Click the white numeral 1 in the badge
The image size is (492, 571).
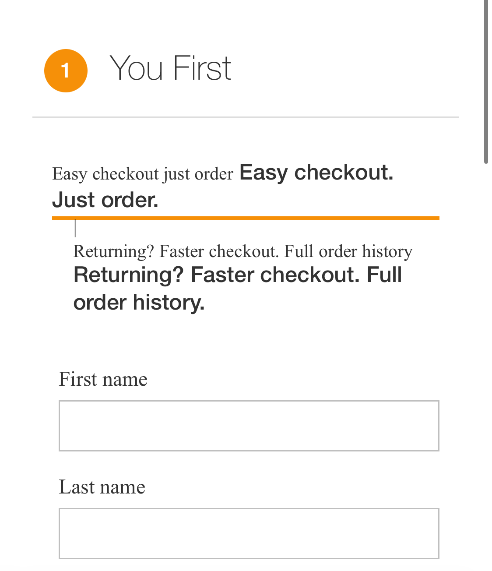(x=66, y=70)
